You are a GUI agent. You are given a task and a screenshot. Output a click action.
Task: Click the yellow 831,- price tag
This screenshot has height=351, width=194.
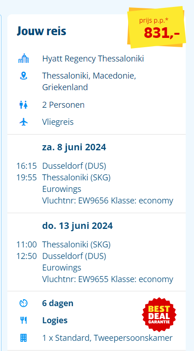pos(157,27)
